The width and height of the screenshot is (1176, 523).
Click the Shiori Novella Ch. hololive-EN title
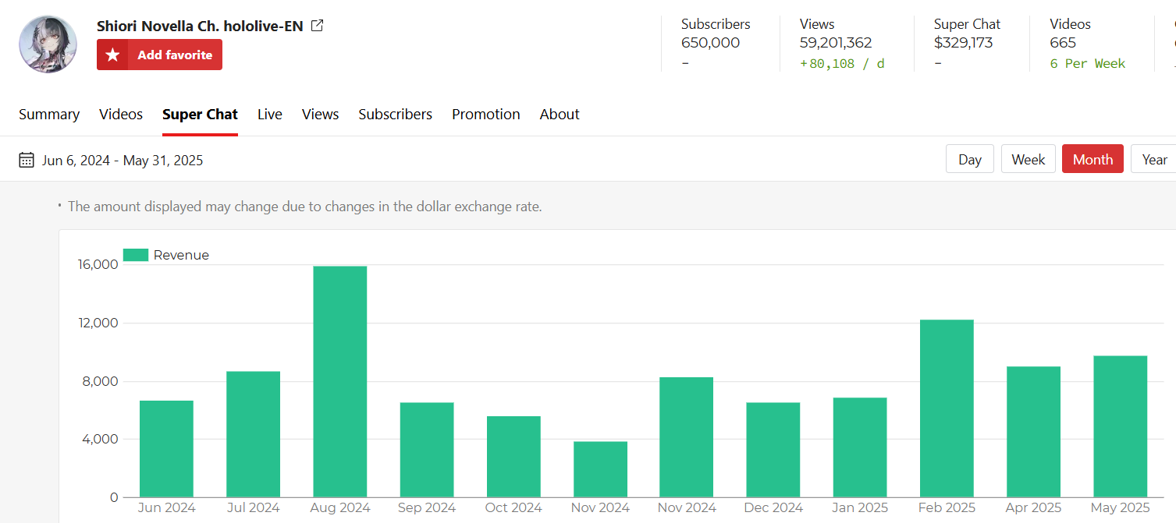coord(200,26)
